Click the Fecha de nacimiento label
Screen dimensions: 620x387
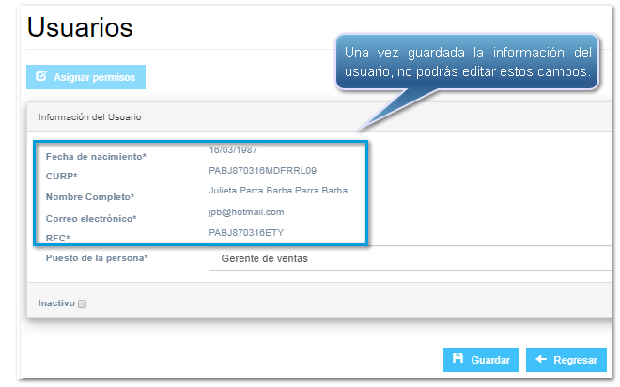pos(96,157)
